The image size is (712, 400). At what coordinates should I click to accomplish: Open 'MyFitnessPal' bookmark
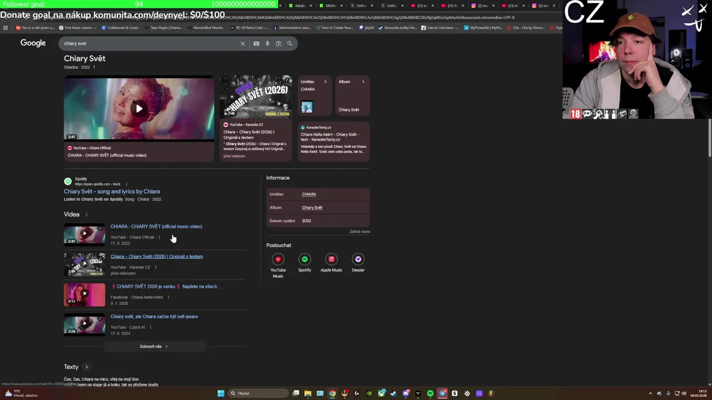[483, 27]
